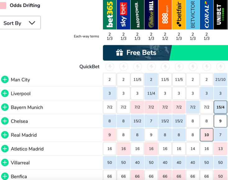This screenshot has height=180, width=228.
Task: Click the QuickBet lightning icon under Unibet
Action: [221, 67]
